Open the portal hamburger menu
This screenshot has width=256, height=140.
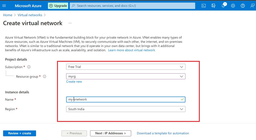(4, 6)
